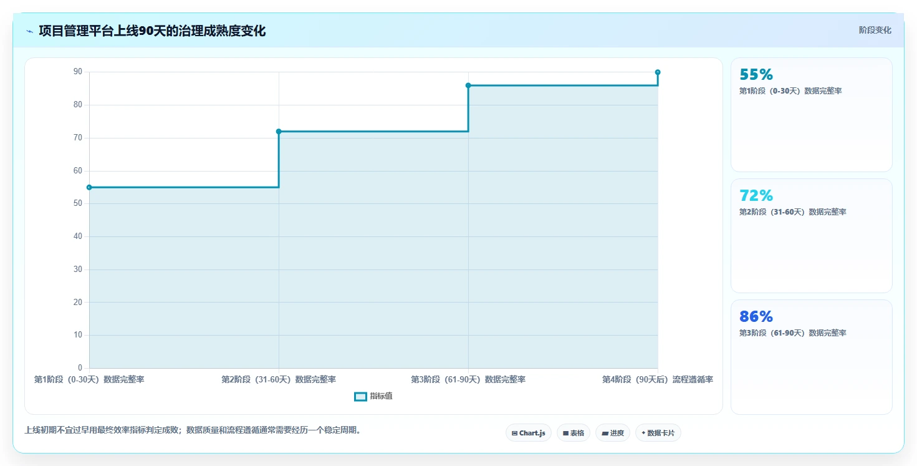Click the 第3阶段（61-90天）x-axis label
The width and height of the screenshot is (917, 466).
click(x=468, y=379)
